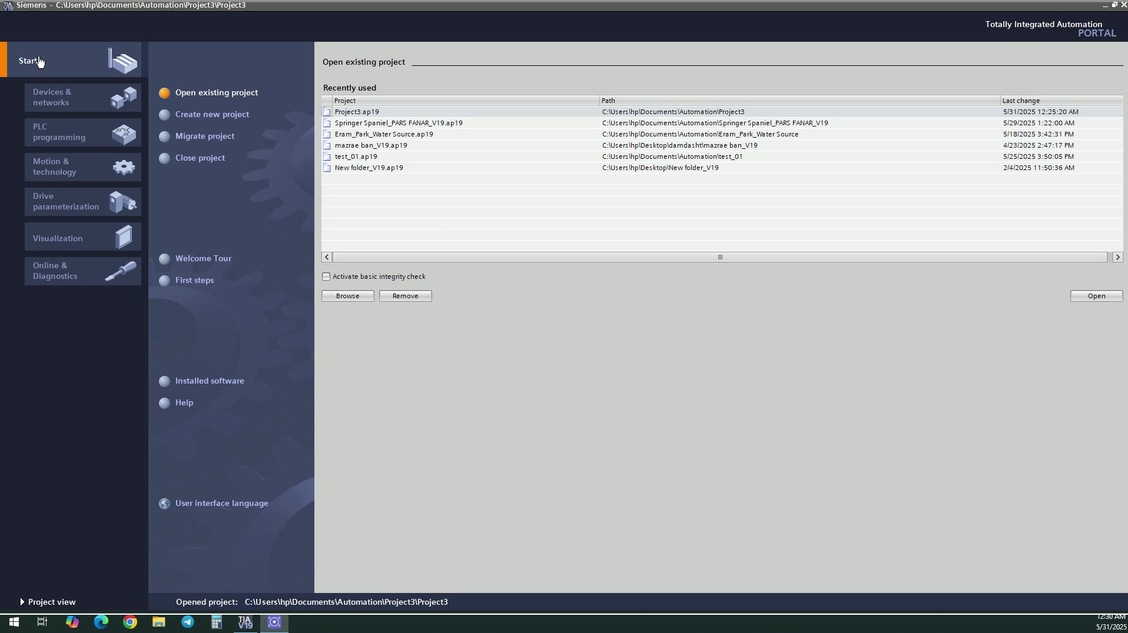Select the test_01.ap19 project name
The image size is (1128, 633).
tap(356, 156)
